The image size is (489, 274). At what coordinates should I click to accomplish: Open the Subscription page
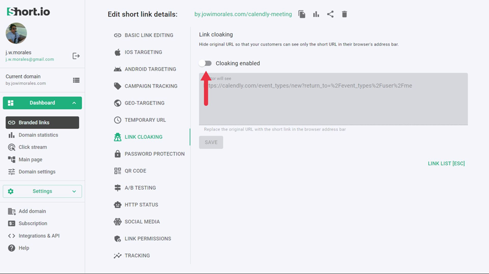tap(28, 223)
